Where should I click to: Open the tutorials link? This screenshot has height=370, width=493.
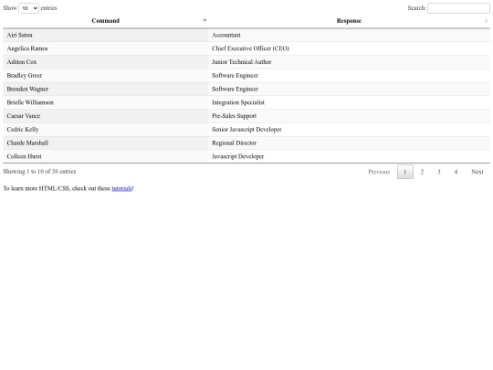(122, 188)
